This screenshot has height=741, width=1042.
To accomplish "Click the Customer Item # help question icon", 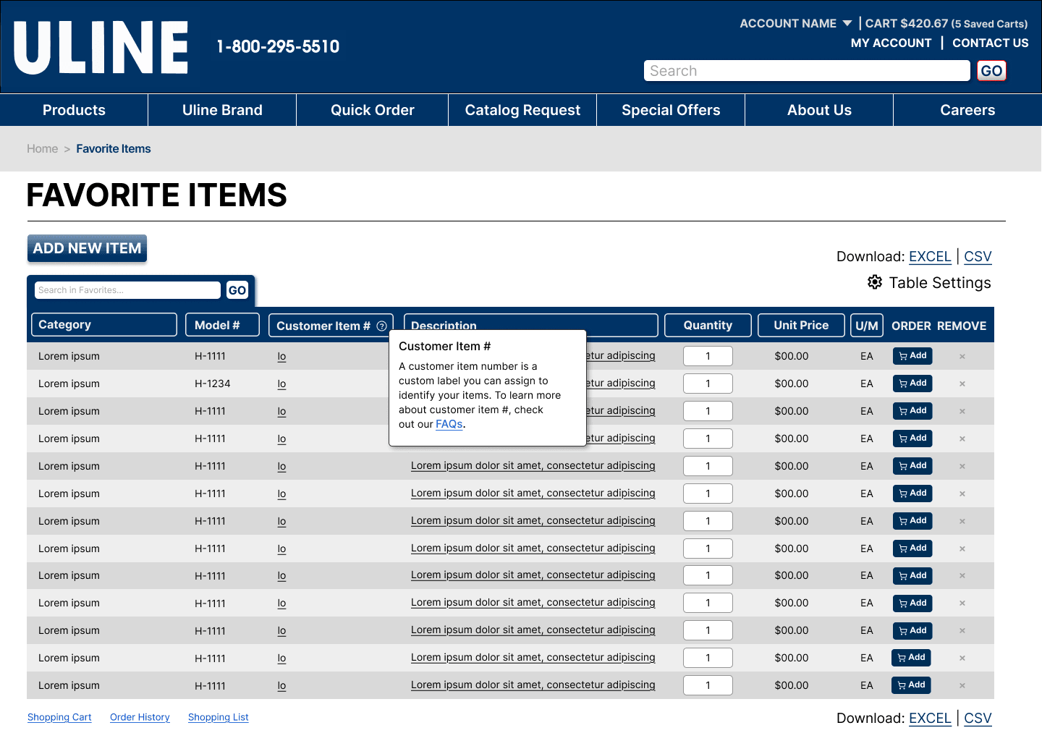I will (381, 326).
